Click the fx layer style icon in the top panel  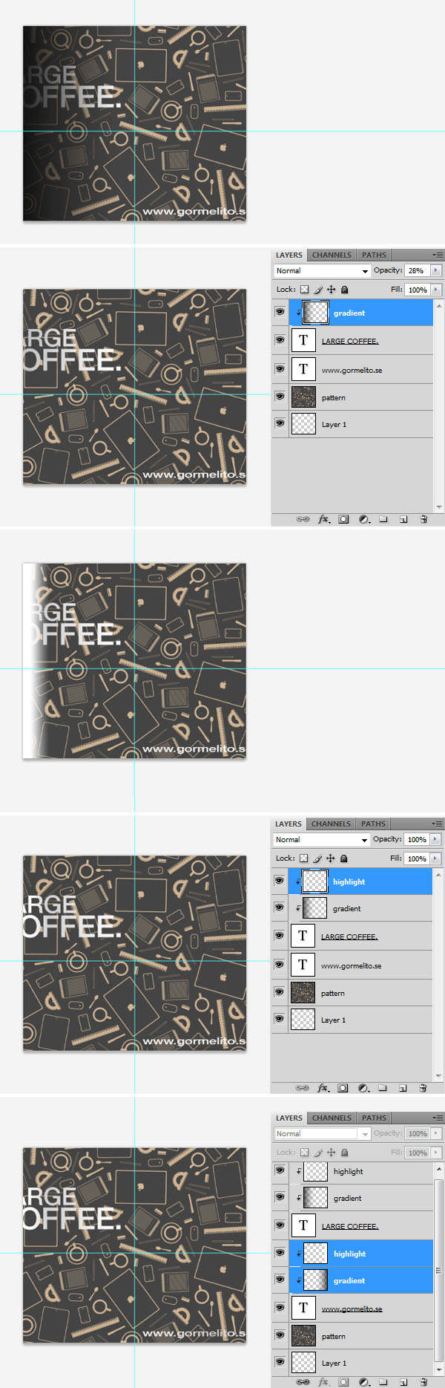tap(323, 519)
